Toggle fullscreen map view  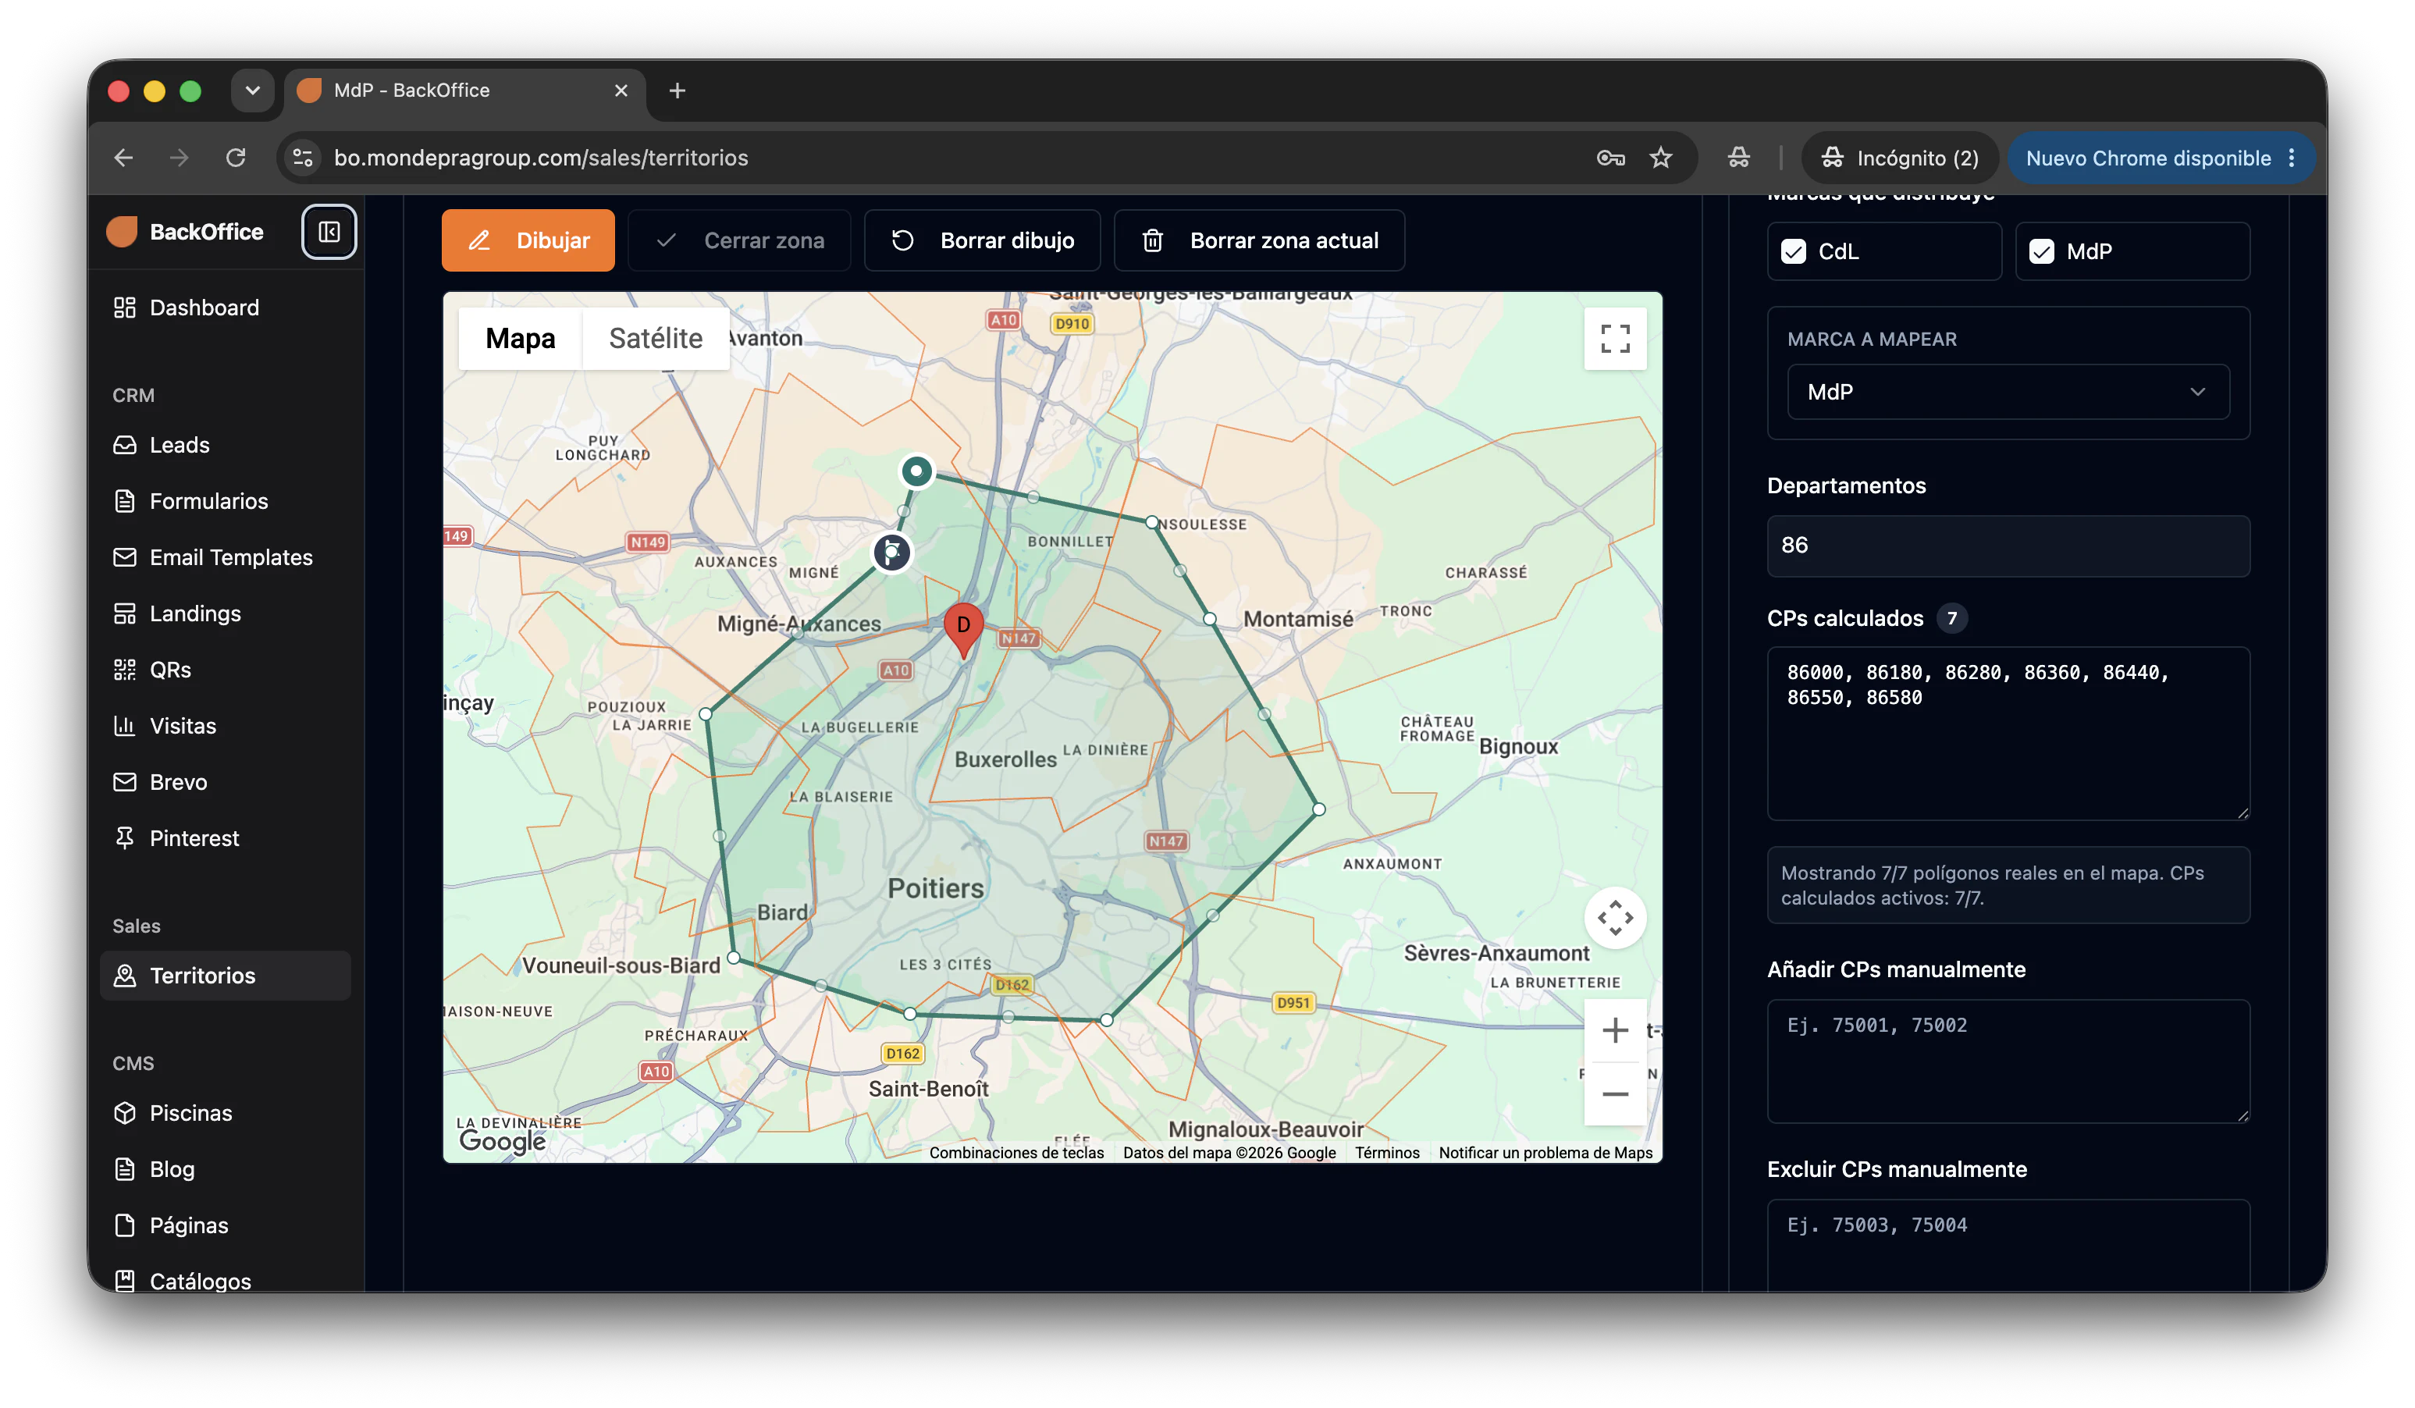1615,339
